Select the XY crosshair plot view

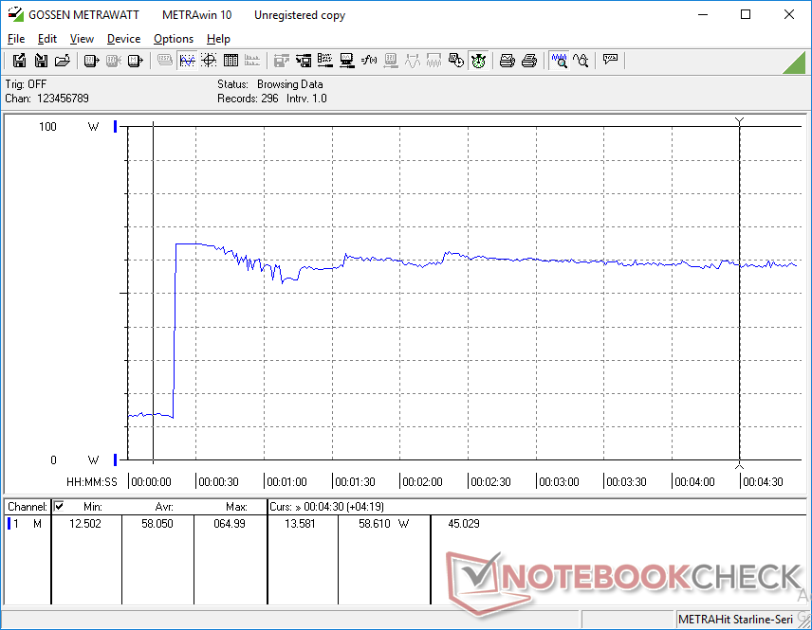(209, 61)
